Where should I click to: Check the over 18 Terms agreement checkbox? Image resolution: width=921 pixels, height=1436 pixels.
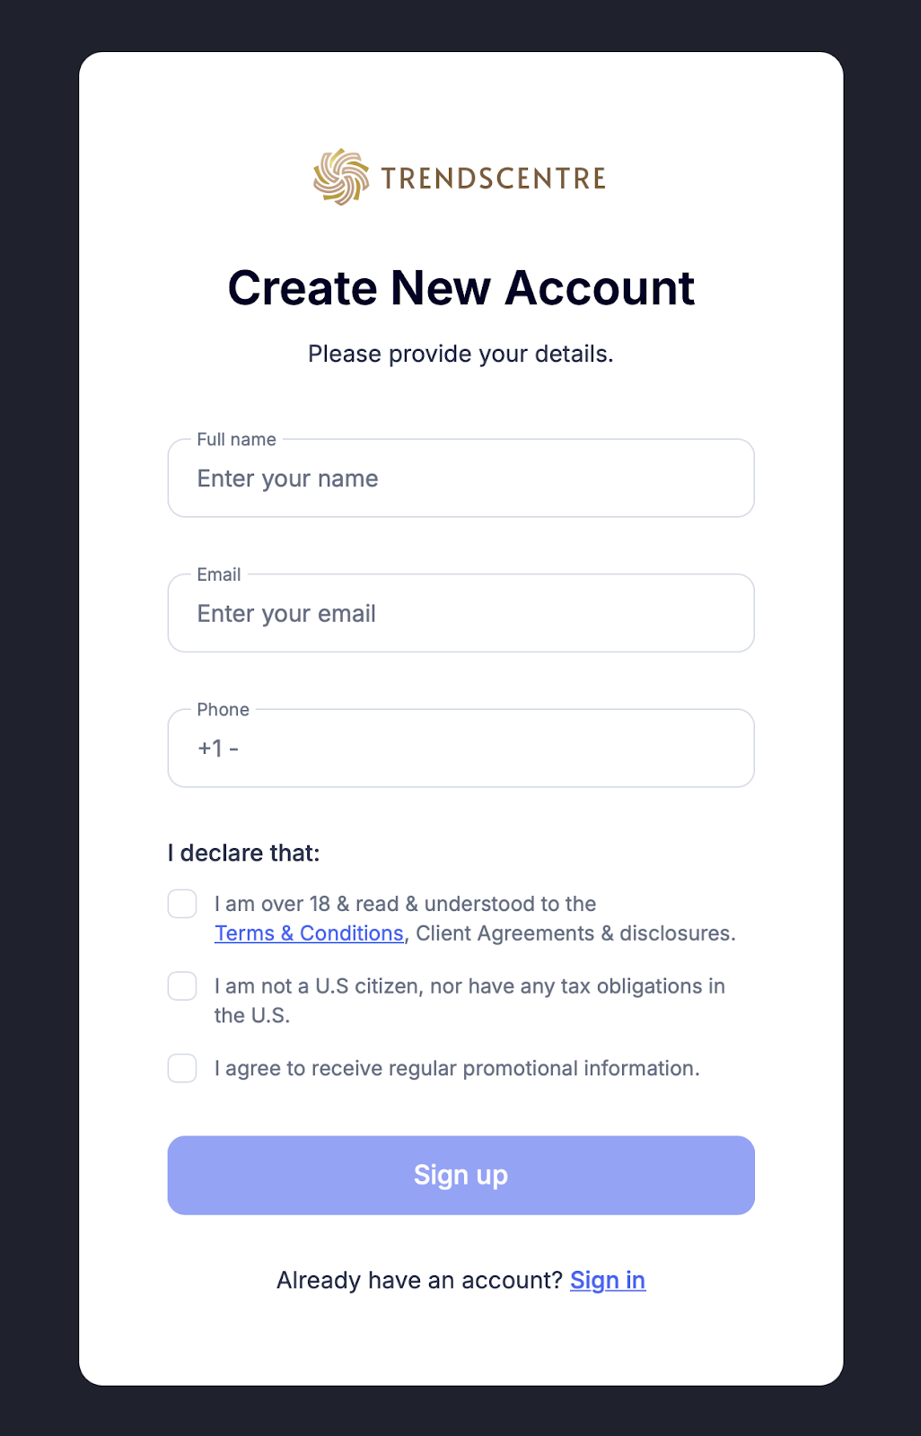[182, 904]
